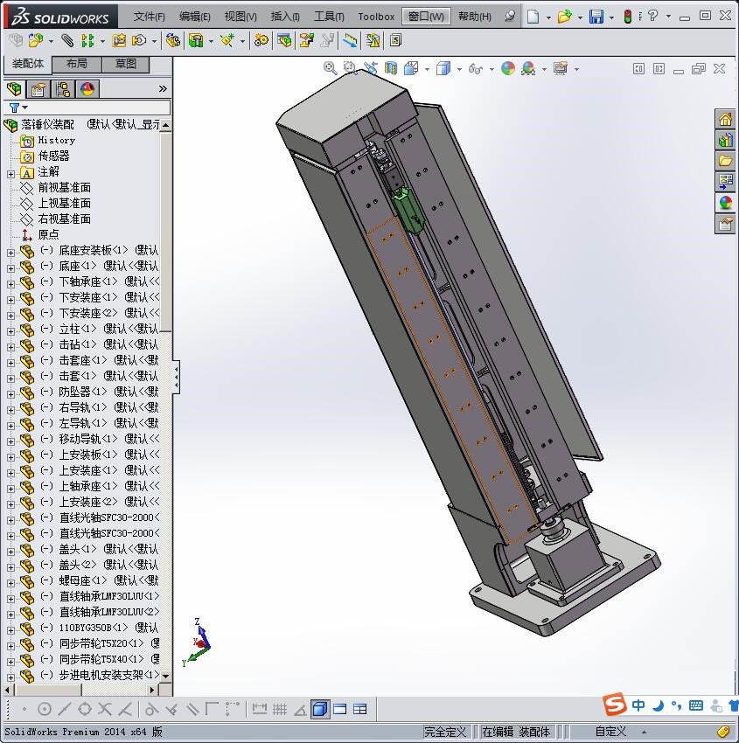Click the 自定义 units status button

[x=611, y=732]
